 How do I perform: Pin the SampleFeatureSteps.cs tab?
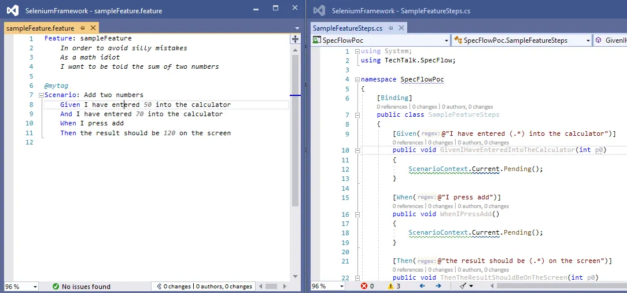click(390, 28)
